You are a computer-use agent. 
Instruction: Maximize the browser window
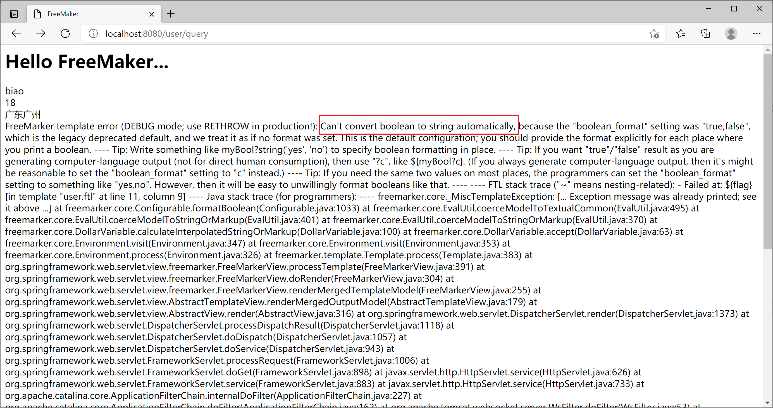pyautogui.click(x=734, y=9)
